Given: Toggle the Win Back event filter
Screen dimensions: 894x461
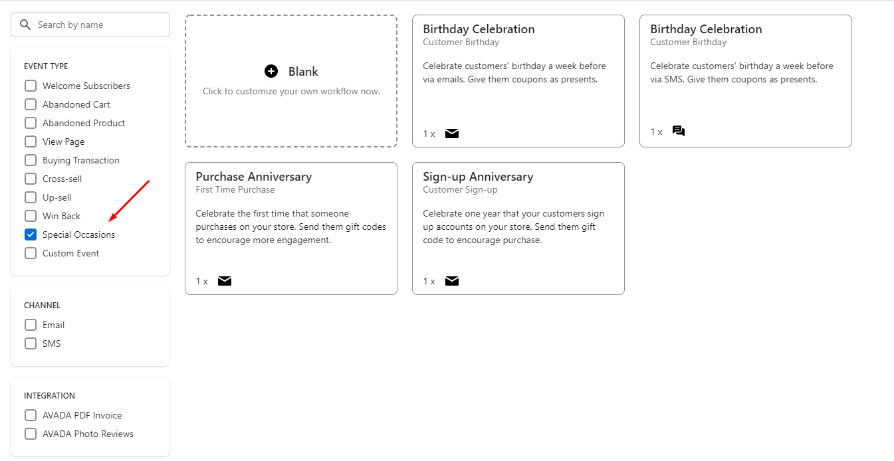Looking at the screenshot, I should click(31, 216).
